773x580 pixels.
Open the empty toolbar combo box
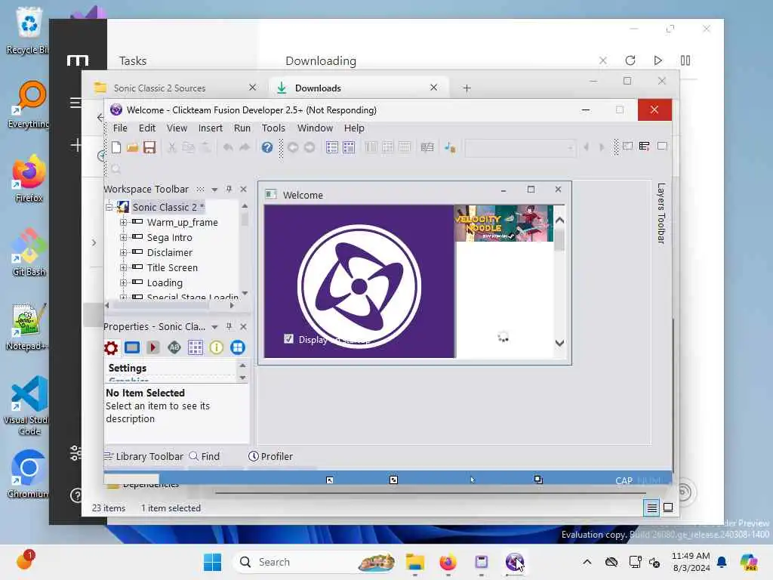pyautogui.click(x=521, y=147)
